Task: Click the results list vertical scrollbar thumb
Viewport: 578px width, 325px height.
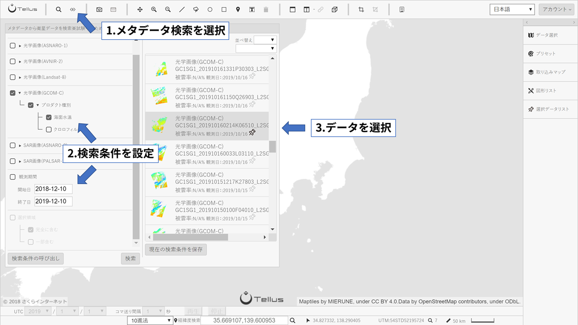Action: click(272, 147)
